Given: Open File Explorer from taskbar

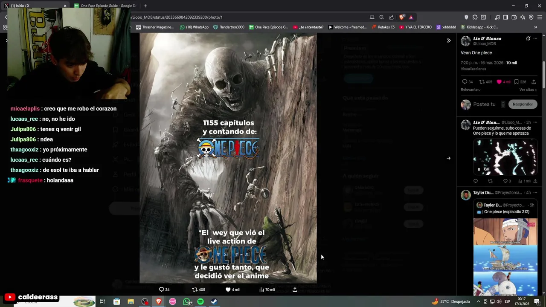Looking at the screenshot, I should point(131,301).
